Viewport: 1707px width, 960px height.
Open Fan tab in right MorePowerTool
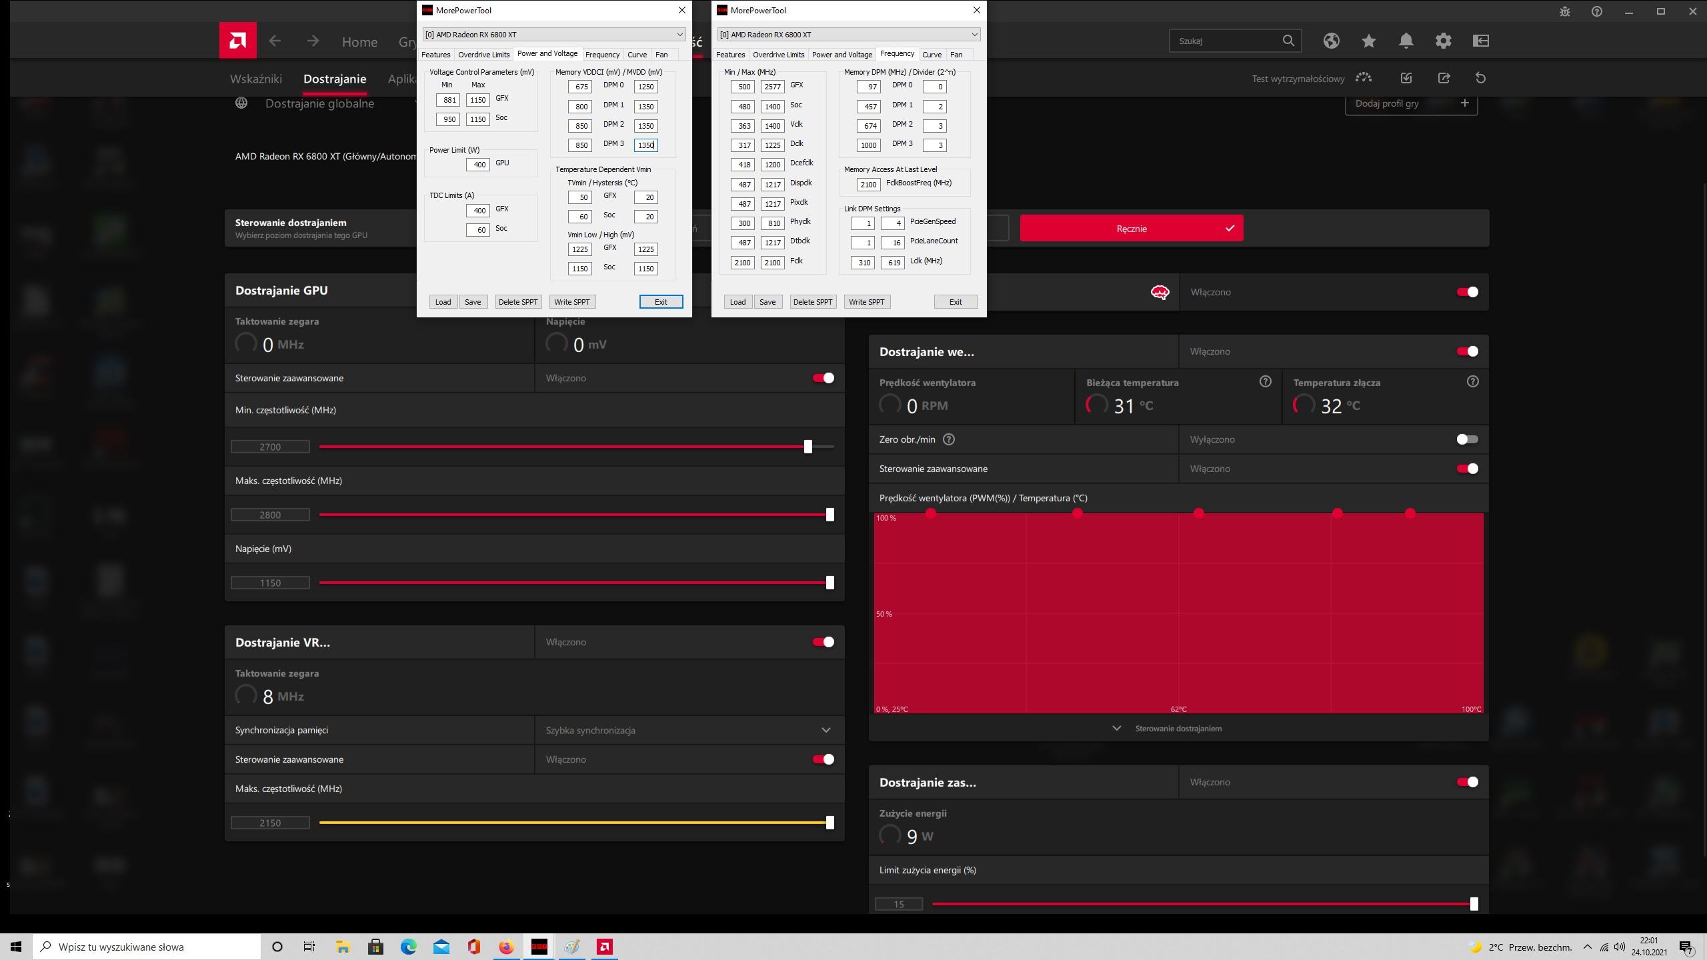[956, 55]
